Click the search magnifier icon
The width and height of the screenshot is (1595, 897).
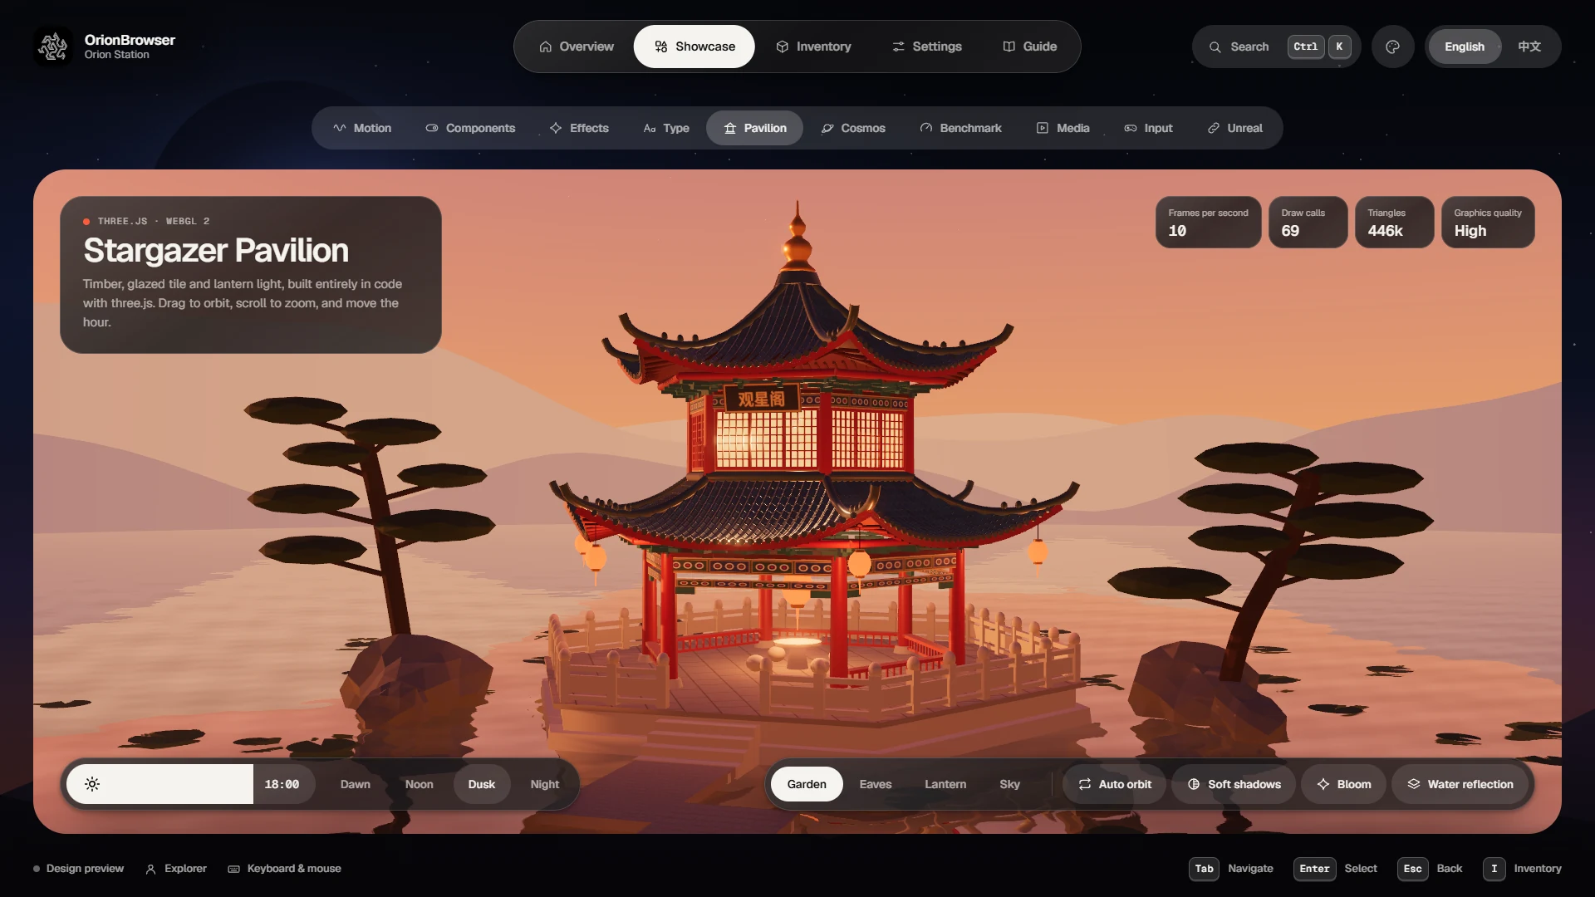1215,47
